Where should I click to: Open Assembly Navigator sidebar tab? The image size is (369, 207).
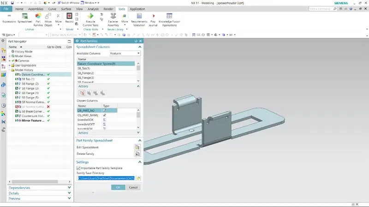3,50
